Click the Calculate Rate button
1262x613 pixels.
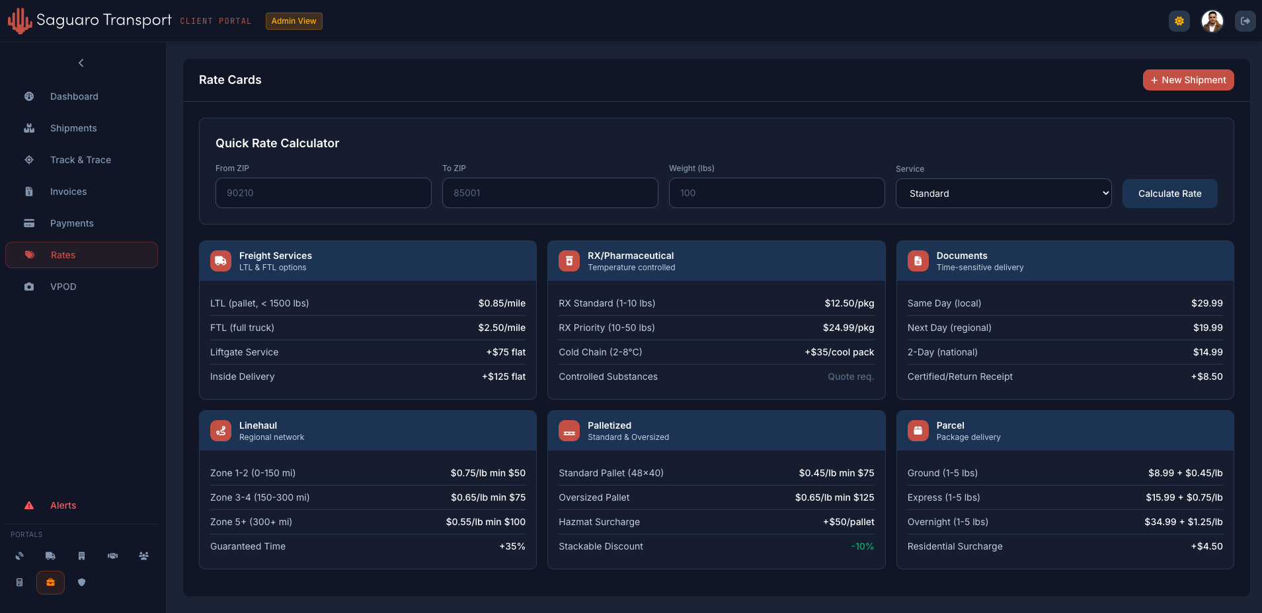(x=1169, y=194)
